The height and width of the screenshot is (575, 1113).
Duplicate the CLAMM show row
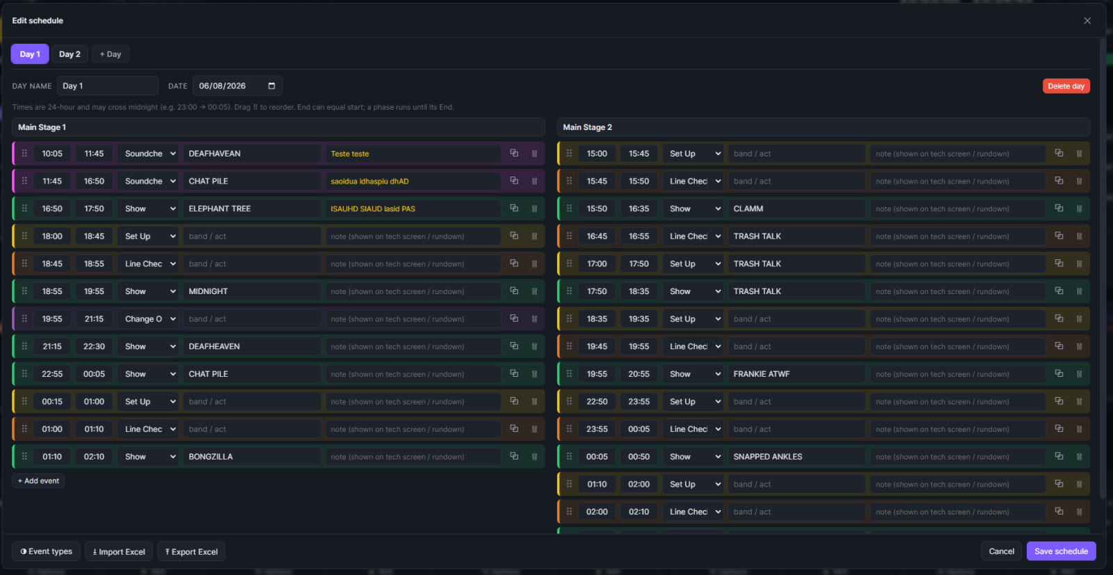[x=1059, y=209]
